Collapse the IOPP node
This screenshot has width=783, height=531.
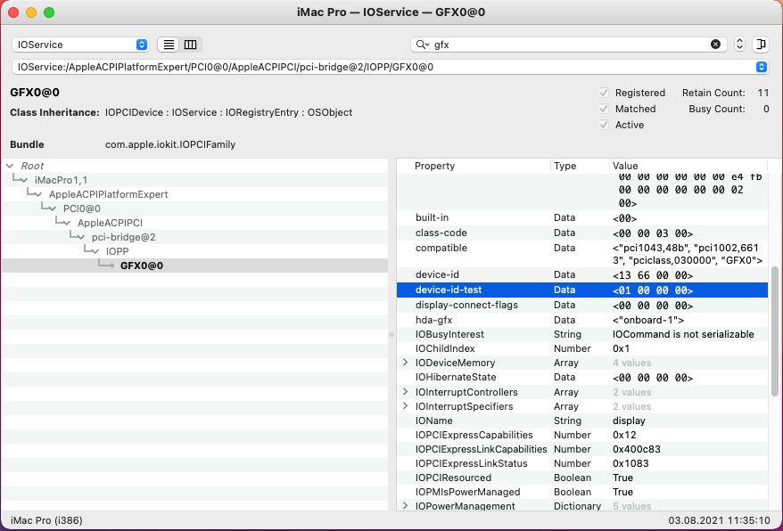click(x=96, y=251)
